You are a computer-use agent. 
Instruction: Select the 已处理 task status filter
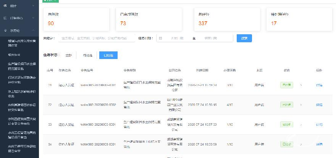point(108,55)
